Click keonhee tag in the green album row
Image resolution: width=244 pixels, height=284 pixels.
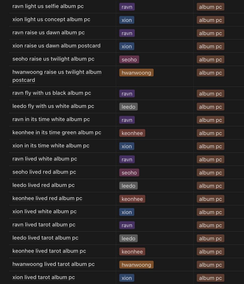(132, 133)
